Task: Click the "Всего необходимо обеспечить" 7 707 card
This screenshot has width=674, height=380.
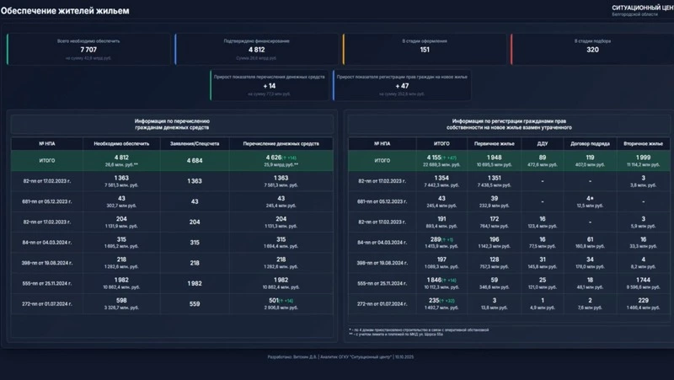Action: (x=88, y=50)
